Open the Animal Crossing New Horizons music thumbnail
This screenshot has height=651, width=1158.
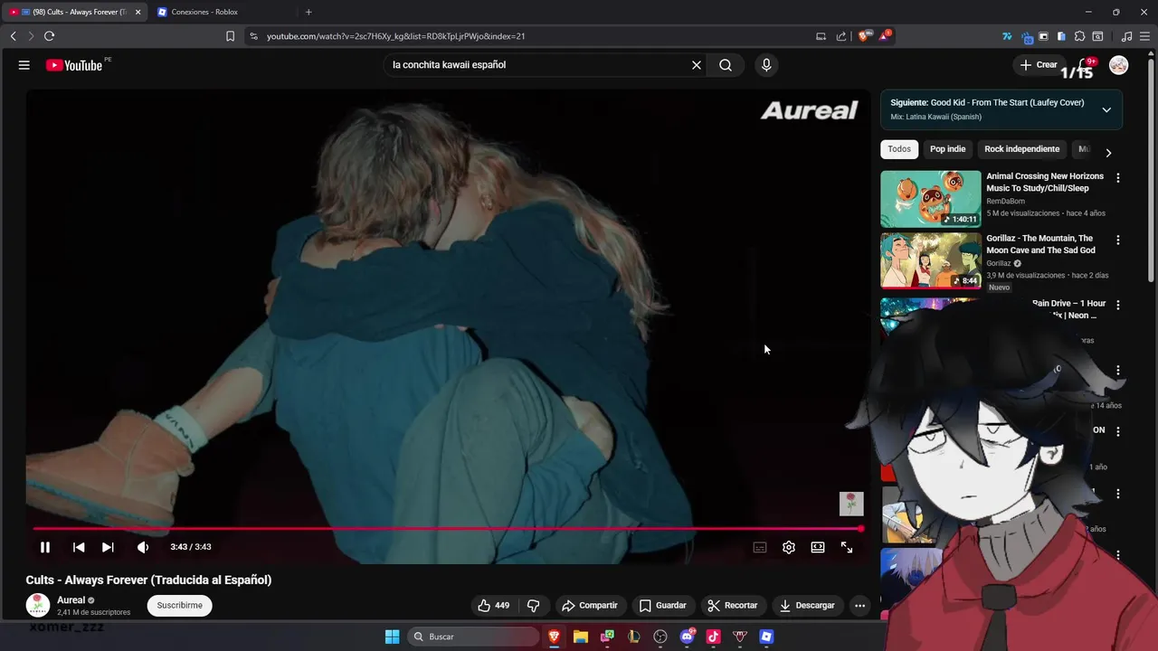point(931,199)
